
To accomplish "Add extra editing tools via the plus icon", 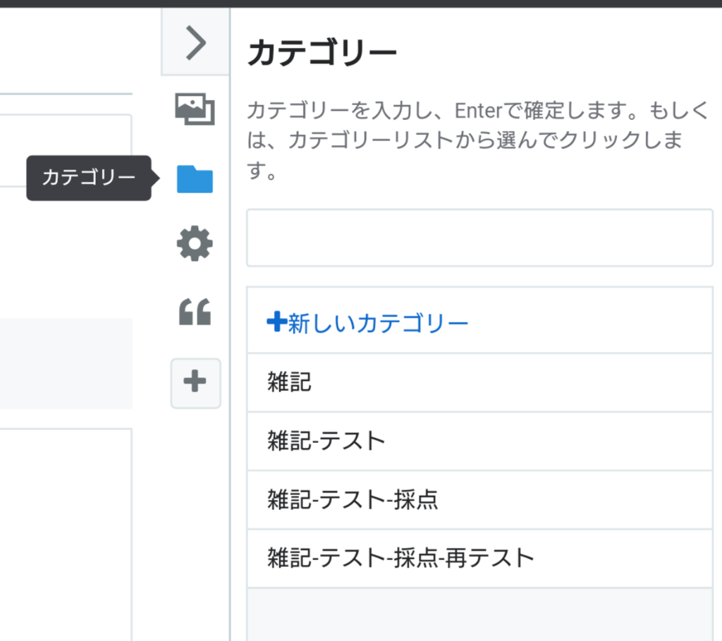I will pyautogui.click(x=195, y=383).
